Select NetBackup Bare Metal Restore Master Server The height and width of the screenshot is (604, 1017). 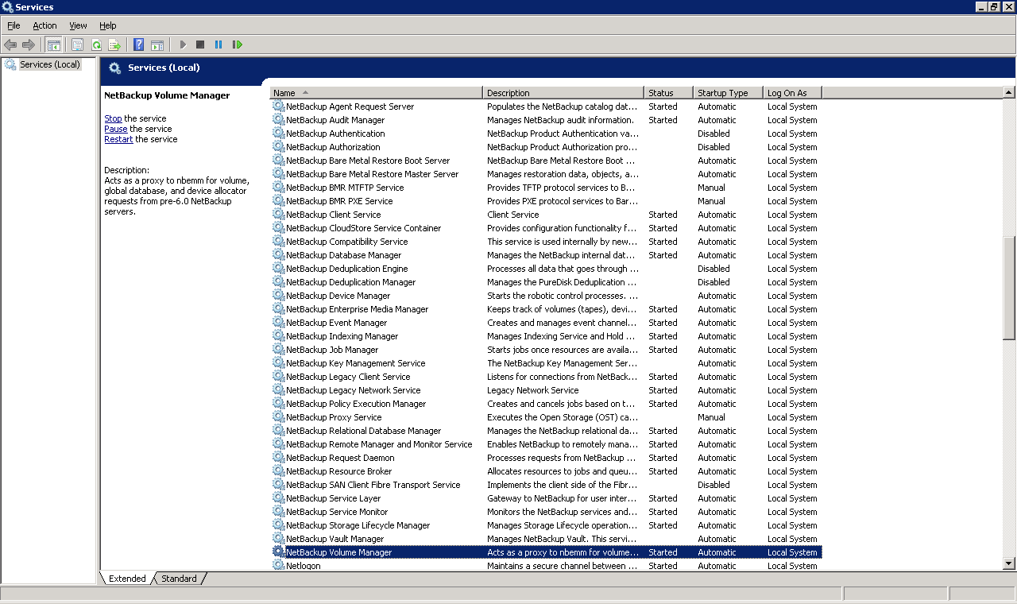(x=546, y=174)
